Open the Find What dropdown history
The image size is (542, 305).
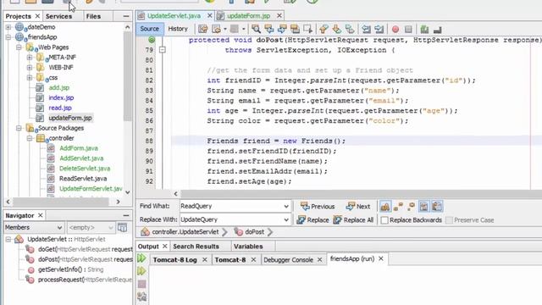point(286,207)
